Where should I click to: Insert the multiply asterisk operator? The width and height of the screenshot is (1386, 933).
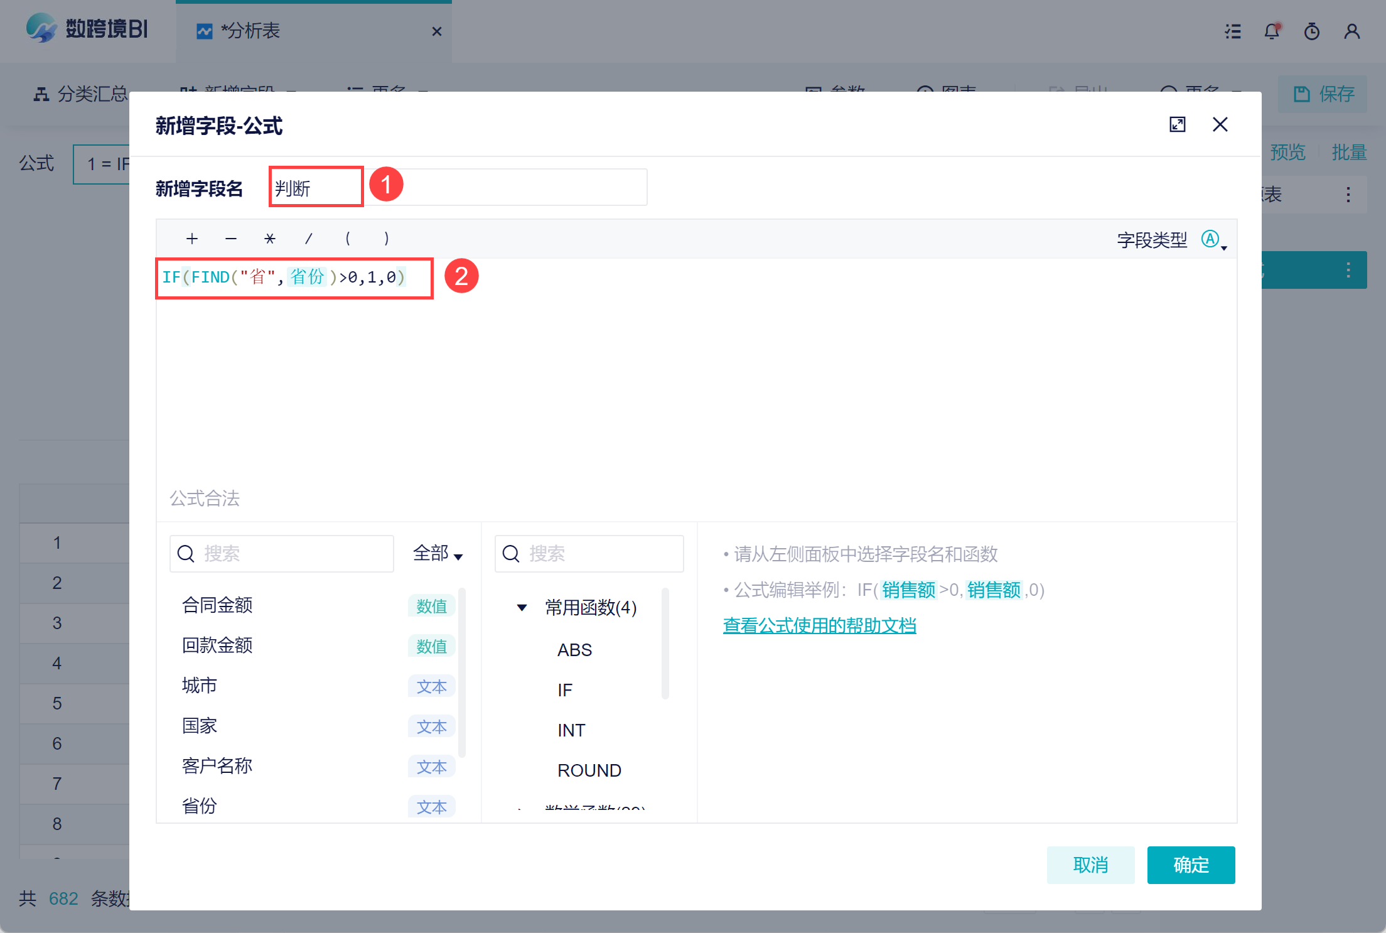(270, 239)
